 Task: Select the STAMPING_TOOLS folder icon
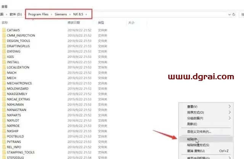coord(4,152)
